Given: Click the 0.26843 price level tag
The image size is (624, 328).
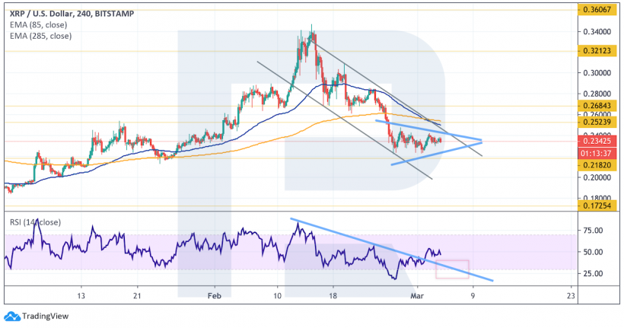Looking at the screenshot, I should [597, 105].
